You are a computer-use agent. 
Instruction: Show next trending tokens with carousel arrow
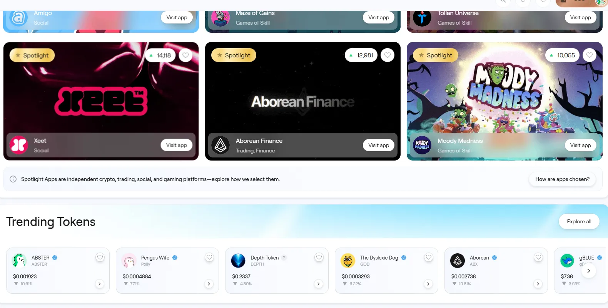tap(588, 271)
